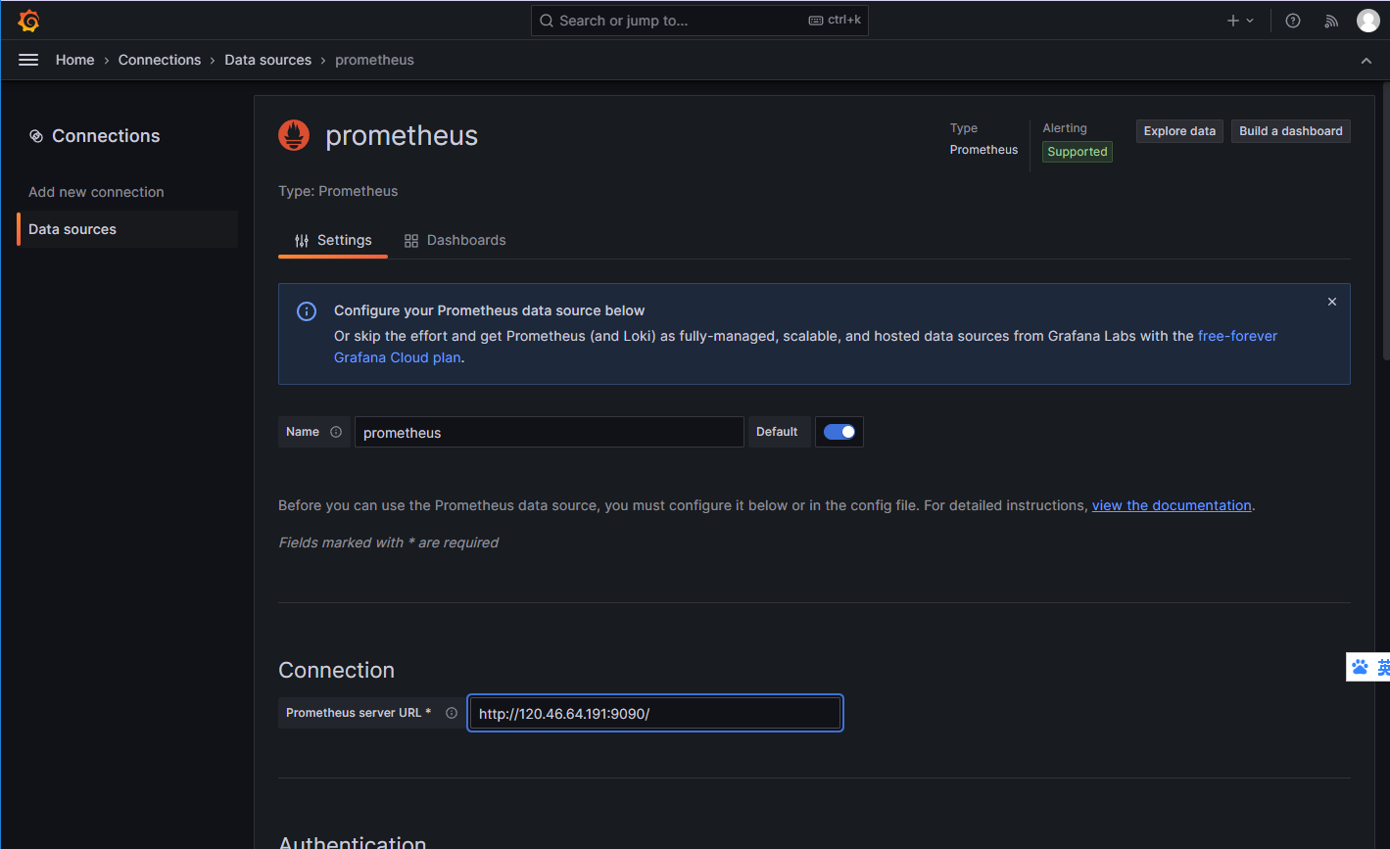Click inside the Prometheus server URL input
This screenshot has height=849, width=1390.
tap(654, 713)
